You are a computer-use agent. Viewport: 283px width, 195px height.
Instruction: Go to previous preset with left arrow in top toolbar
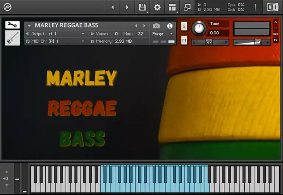113,7
